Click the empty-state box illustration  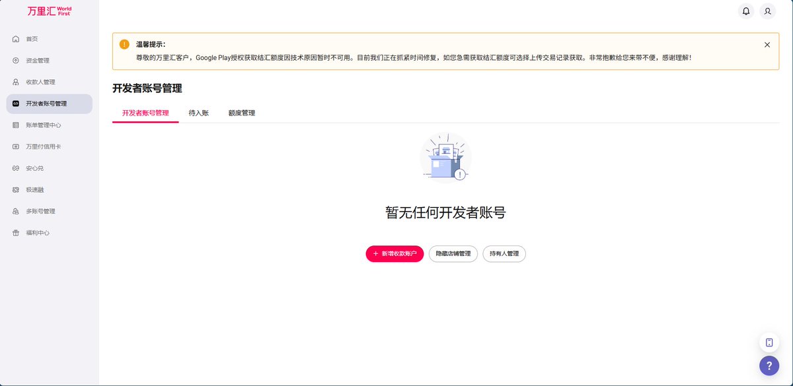point(445,157)
